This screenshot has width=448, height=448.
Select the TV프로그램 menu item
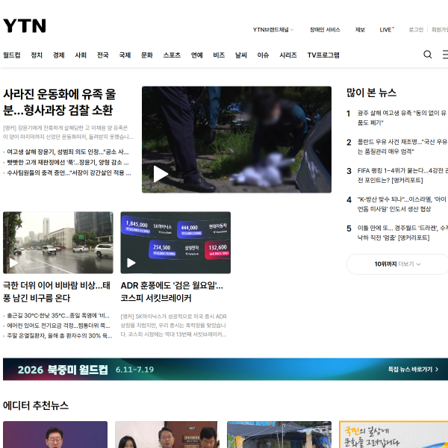point(323,55)
